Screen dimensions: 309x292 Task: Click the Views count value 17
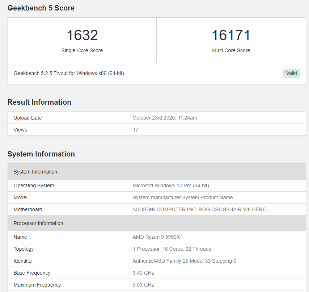click(x=135, y=130)
